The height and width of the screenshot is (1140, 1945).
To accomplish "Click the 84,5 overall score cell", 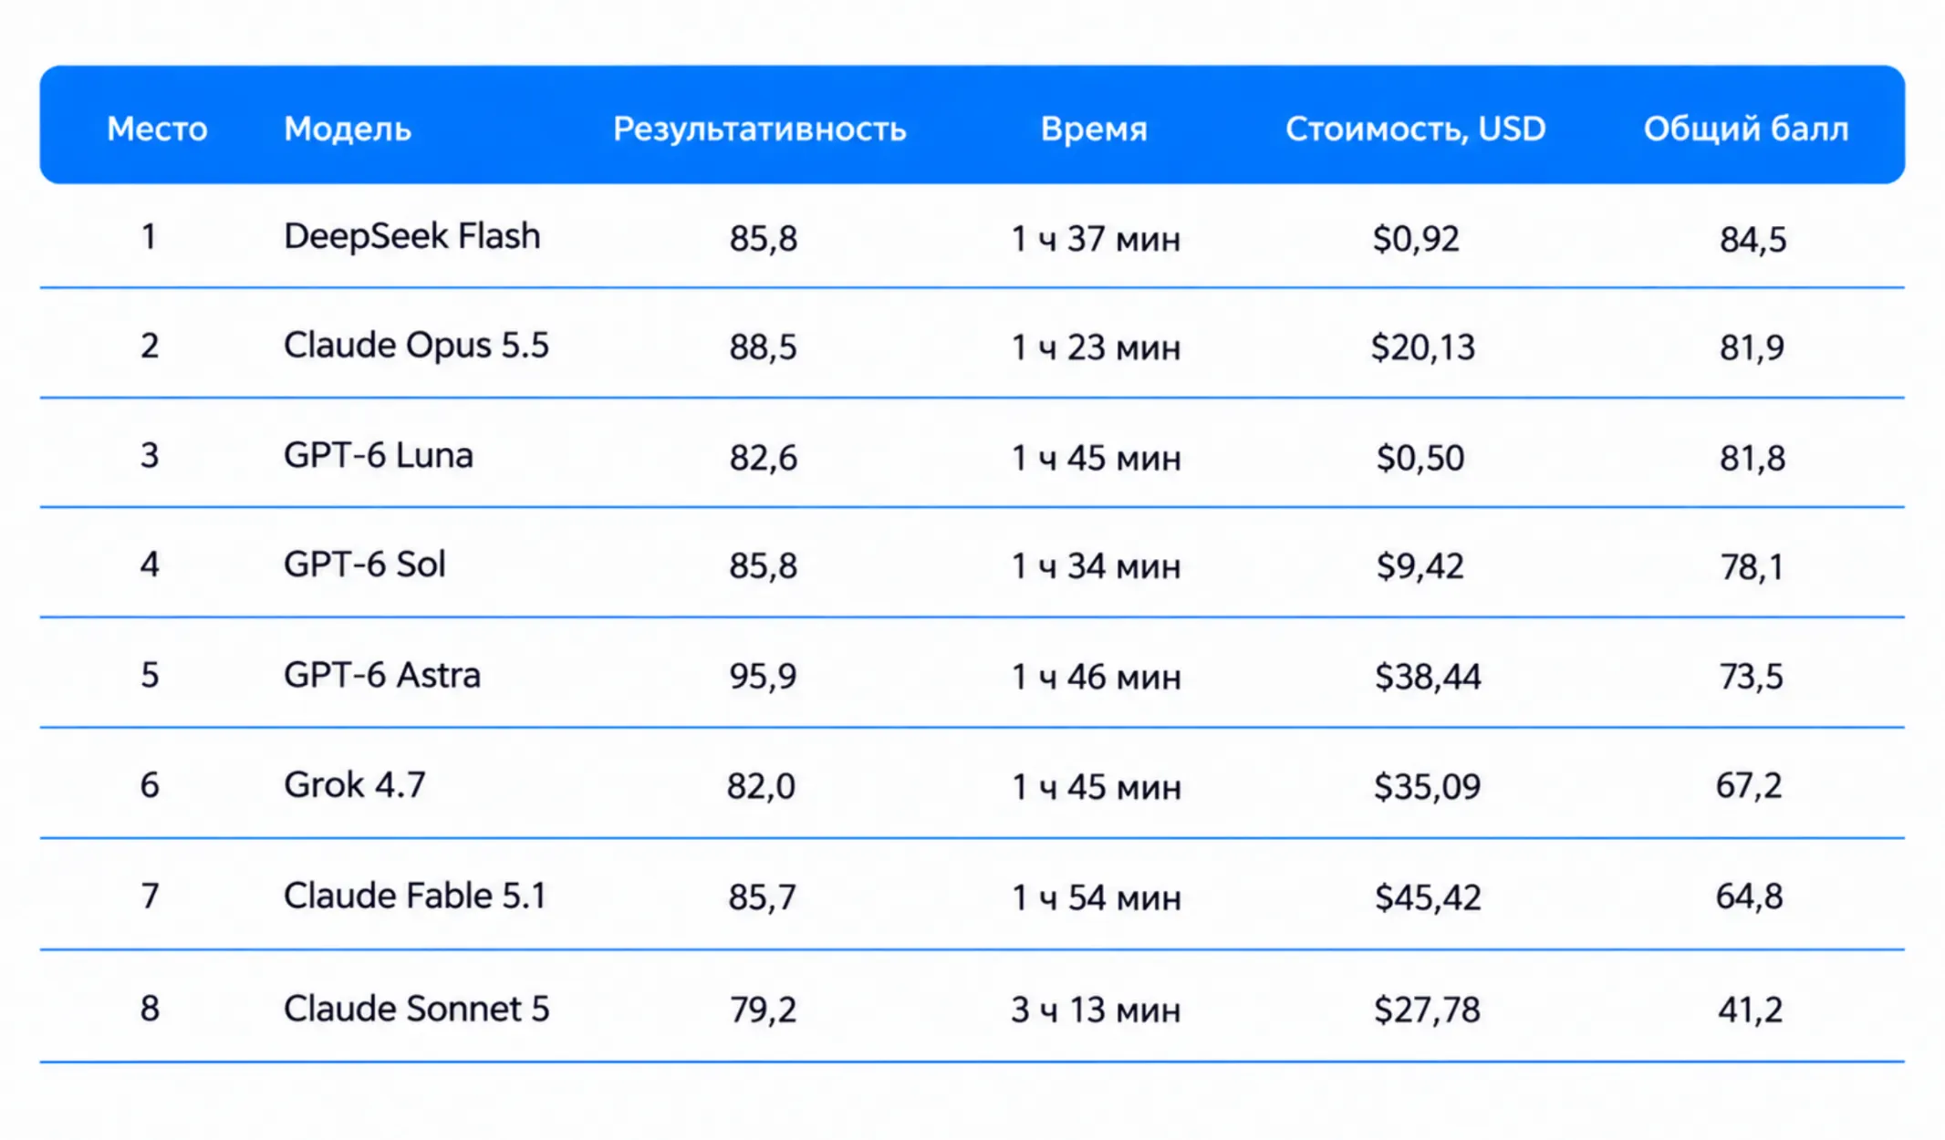I will coord(1753,239).
